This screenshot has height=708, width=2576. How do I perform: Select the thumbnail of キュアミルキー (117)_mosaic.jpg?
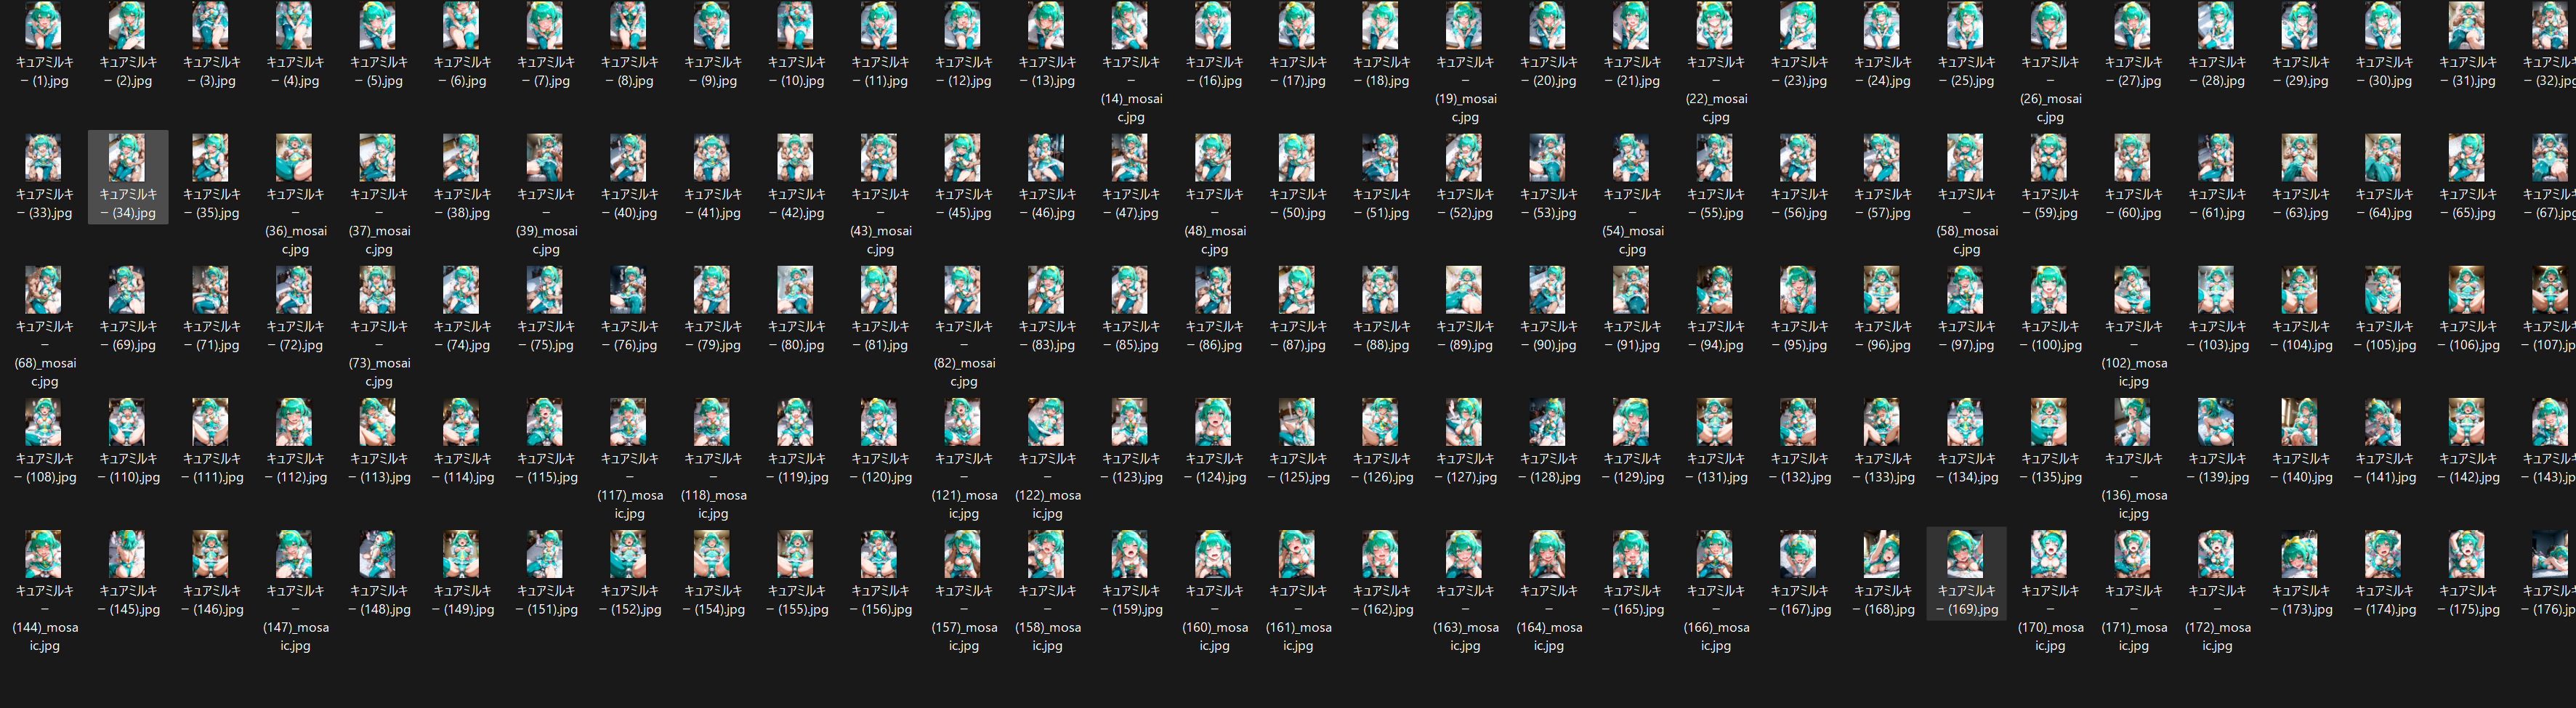click(x=629, y=422)
